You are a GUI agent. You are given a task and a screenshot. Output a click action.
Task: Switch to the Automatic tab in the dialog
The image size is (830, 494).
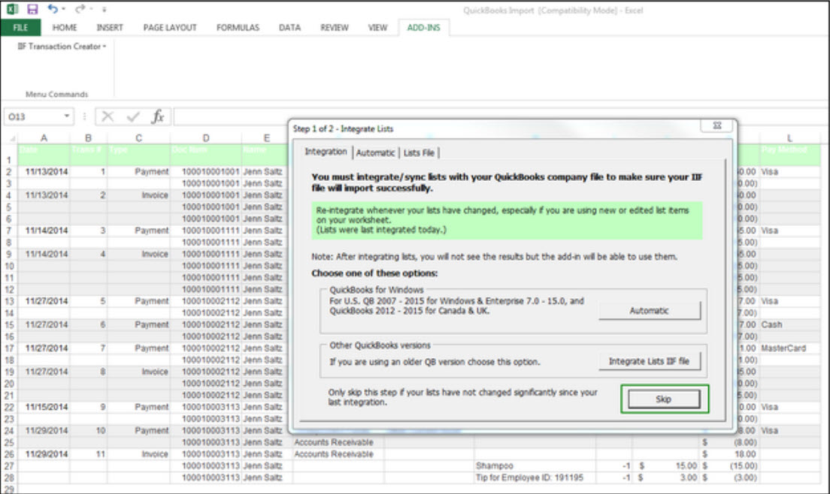(375, 152)
